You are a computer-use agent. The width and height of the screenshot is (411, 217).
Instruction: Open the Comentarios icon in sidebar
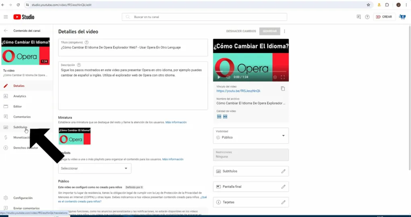click(x=6, y=117)
